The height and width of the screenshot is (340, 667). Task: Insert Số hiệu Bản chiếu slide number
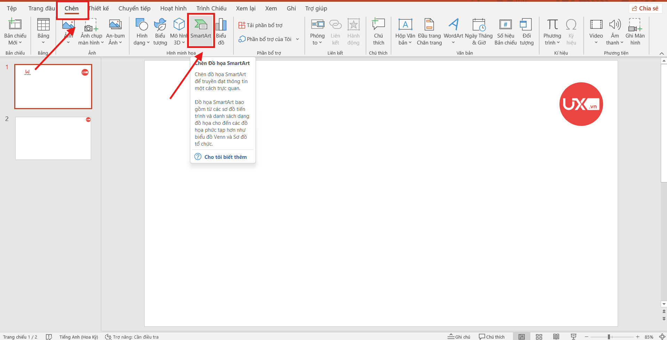[505, 31]
